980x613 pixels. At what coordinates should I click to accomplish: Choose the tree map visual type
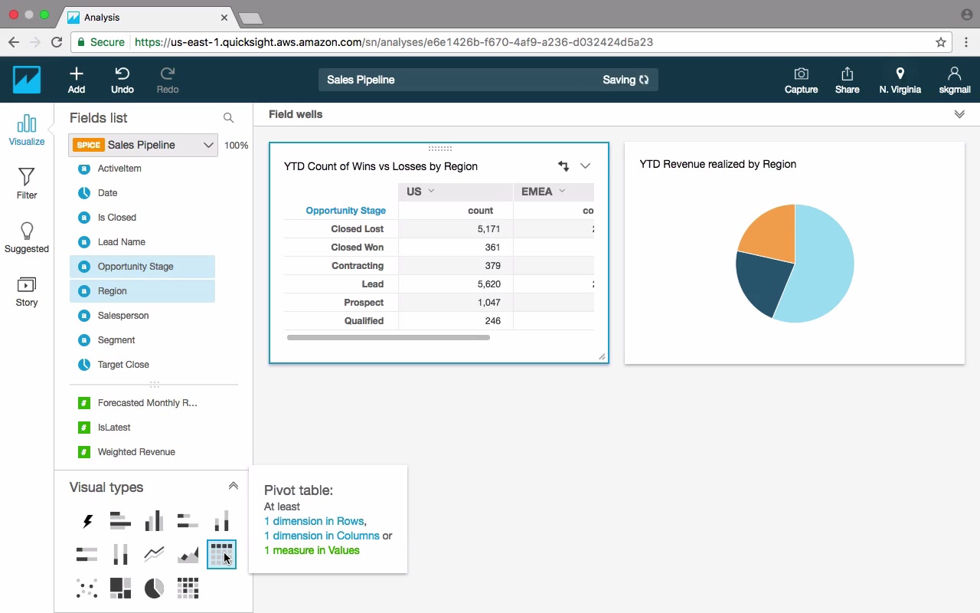pos(120,588)
